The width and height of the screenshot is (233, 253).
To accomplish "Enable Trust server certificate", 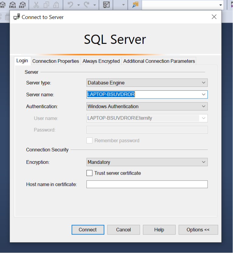I will click(89, 173).
